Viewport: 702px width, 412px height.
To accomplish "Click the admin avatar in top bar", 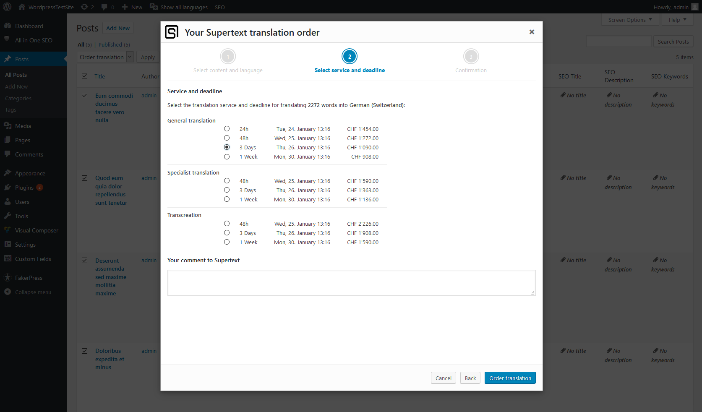I will [x=695, y=7].
